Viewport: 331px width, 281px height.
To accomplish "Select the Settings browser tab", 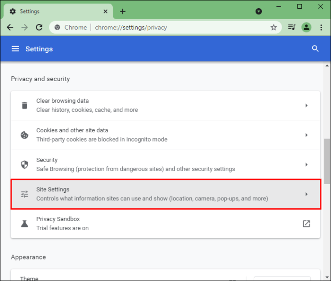I will 58,12.
